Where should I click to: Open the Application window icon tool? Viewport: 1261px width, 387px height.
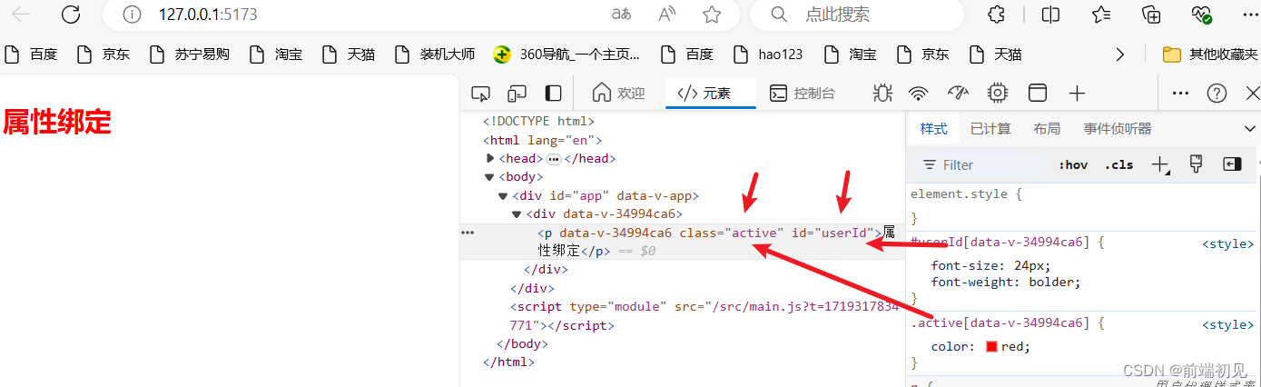point(1038,93)
